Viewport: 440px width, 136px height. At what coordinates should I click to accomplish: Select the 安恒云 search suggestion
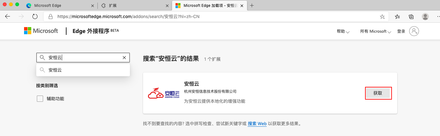coord(83,70)
